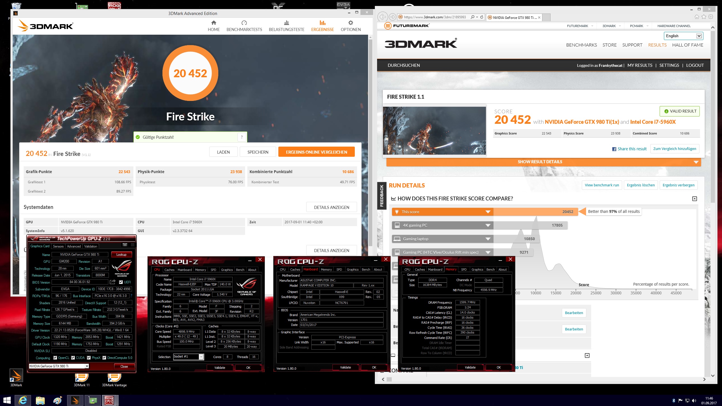The height and width of the screenshot is (406, 722).
Task: Open the 3DMark desktop shortcut icon
Action: pyautogui.click(x=16, y=378)
